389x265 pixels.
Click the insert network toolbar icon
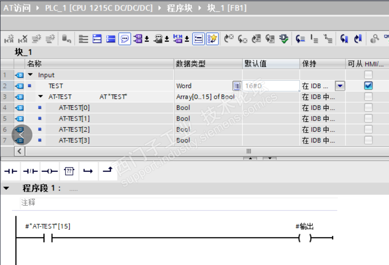[x=9, y=39]
